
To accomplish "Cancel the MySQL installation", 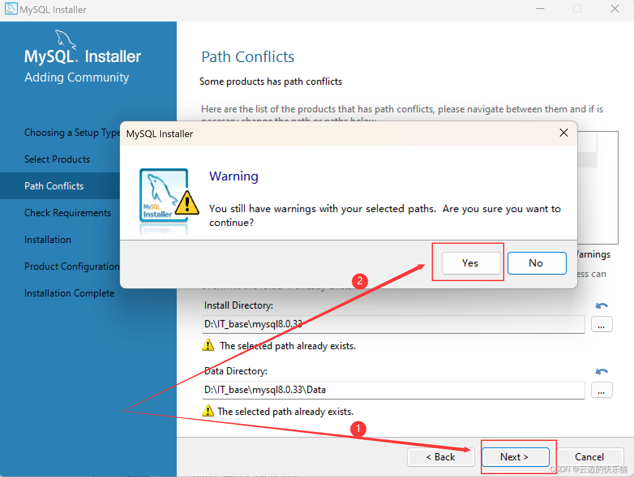I will pos(590,457).
